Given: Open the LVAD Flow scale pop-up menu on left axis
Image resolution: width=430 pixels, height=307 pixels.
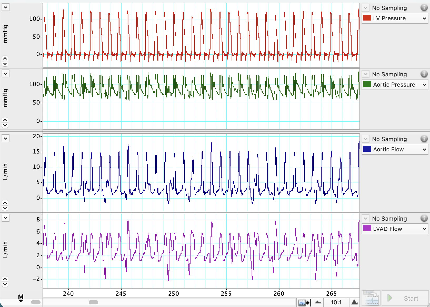Looking at the screenshot, I should pyautogui.click(x=6, y=218).
